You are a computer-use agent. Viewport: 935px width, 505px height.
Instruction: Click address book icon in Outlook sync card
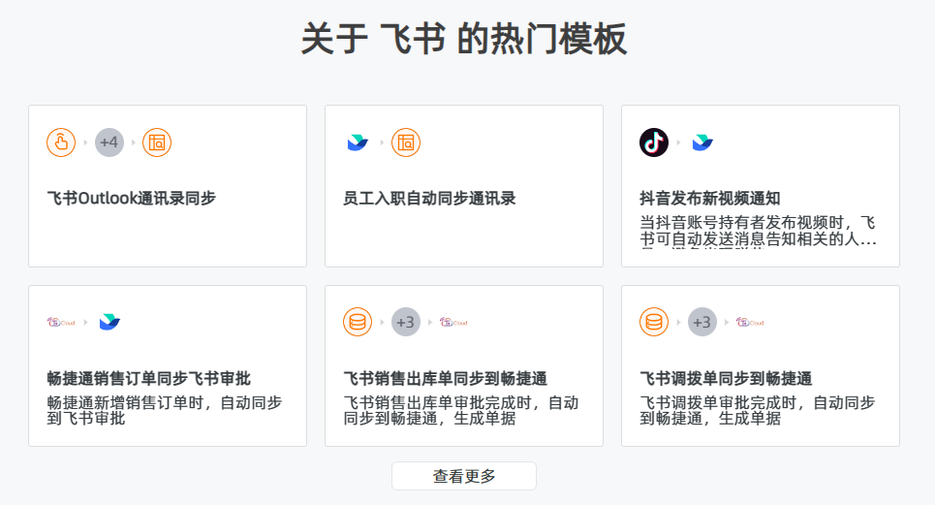click(x=157, y=142)
